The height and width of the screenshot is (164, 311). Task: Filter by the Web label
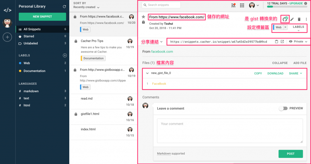(x=43, y=63)
